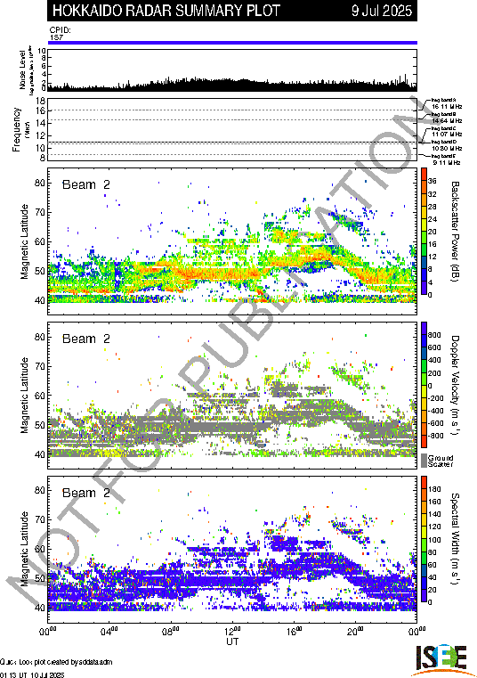Click the Spectral Width color bar
Screen dimensions: 477x678
(x=424, y=539)
